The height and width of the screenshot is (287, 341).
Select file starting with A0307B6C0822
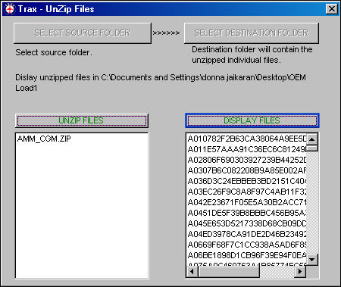[247, 170]
